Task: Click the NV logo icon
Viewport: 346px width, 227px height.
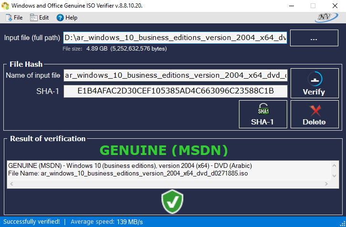Action: pos(326,18)
